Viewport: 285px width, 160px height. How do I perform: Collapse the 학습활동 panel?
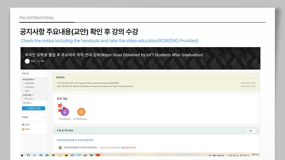(44, 117)
